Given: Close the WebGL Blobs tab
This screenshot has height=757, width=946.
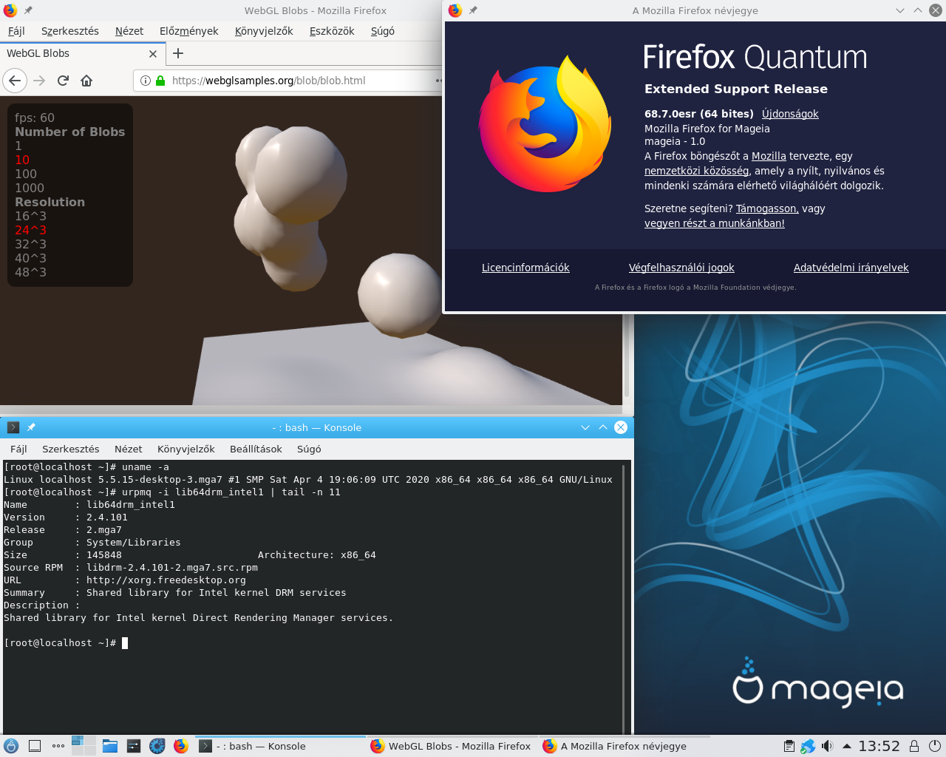Looking at the screenshot, I should (153, 54).
